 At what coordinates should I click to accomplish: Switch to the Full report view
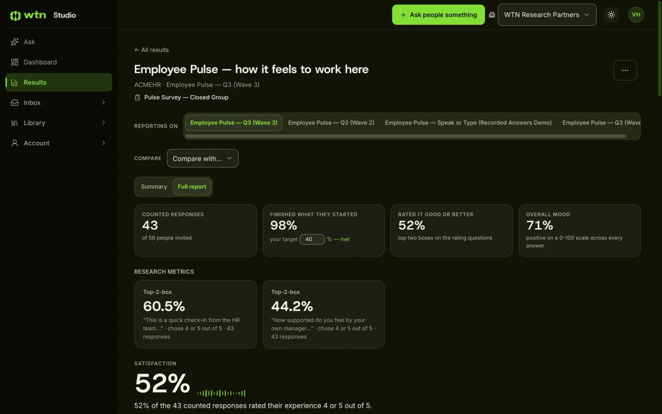(192, 187)
